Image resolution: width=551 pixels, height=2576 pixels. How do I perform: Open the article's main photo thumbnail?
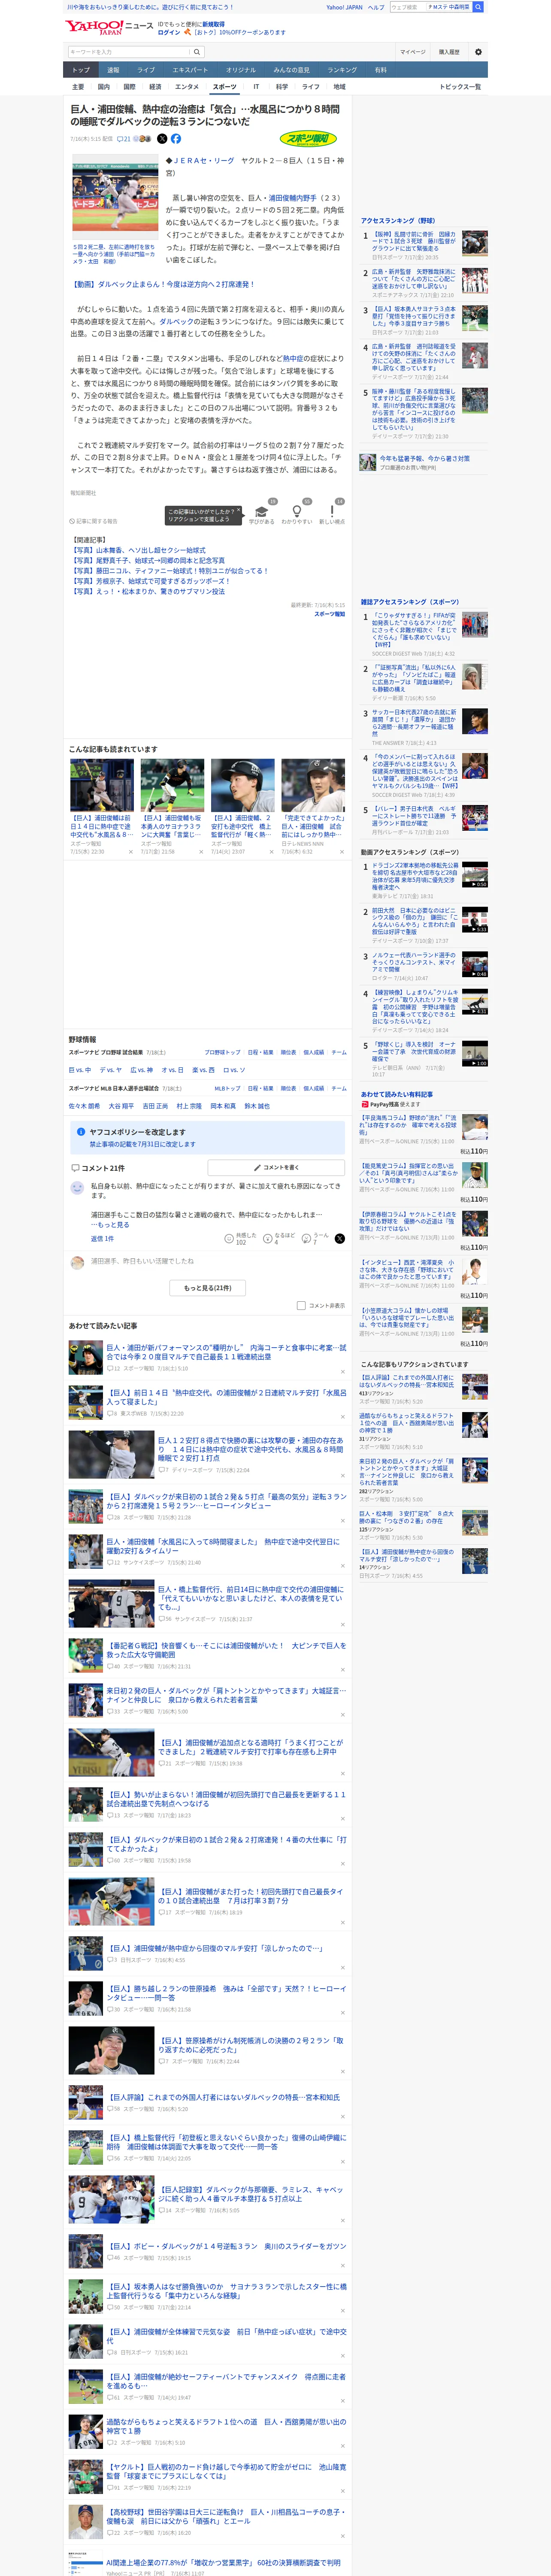[115, 198]
